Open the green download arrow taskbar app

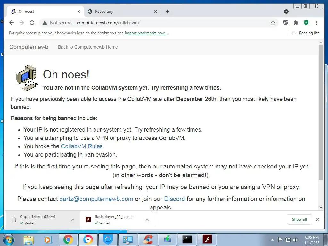168,240
